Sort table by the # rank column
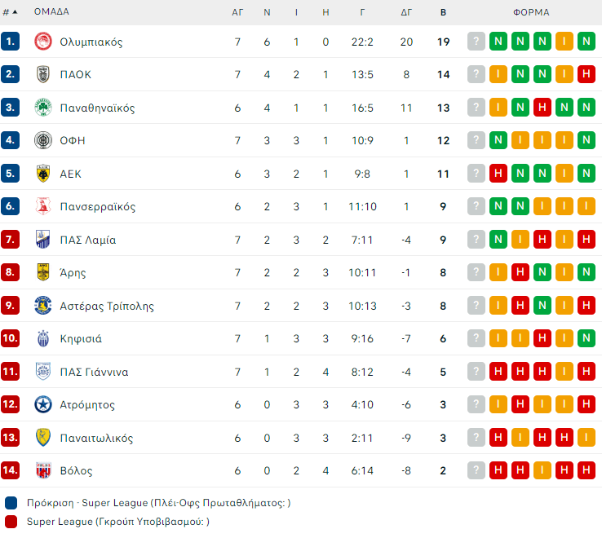Viewport: 602px width, 538px height. [x=10, y=12]
